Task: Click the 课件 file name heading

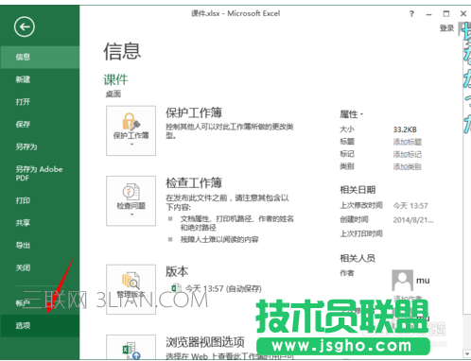Action: pos(115,79)
